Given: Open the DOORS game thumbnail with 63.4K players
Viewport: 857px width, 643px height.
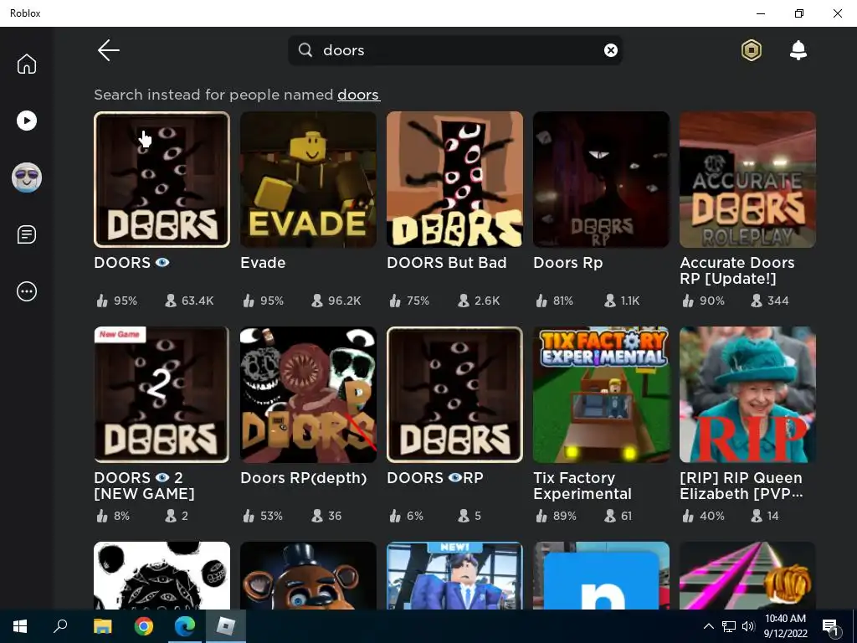Looking at the screenshot, I should point(162,179).
